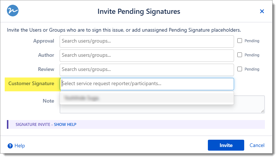The image size is (278, 159).
Task: Click the Customer Signature label
Action: (31, 84)
